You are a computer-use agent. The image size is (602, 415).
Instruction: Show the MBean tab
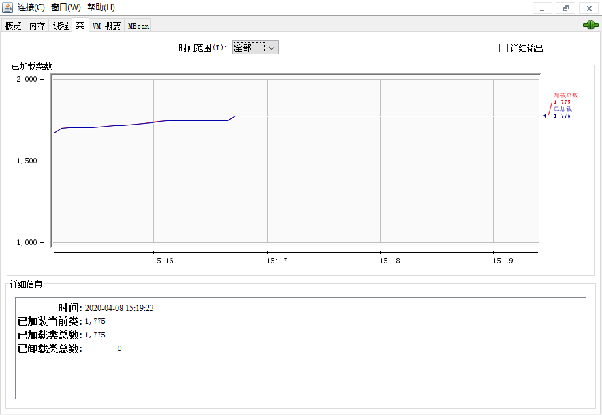(x=138, y=26)
